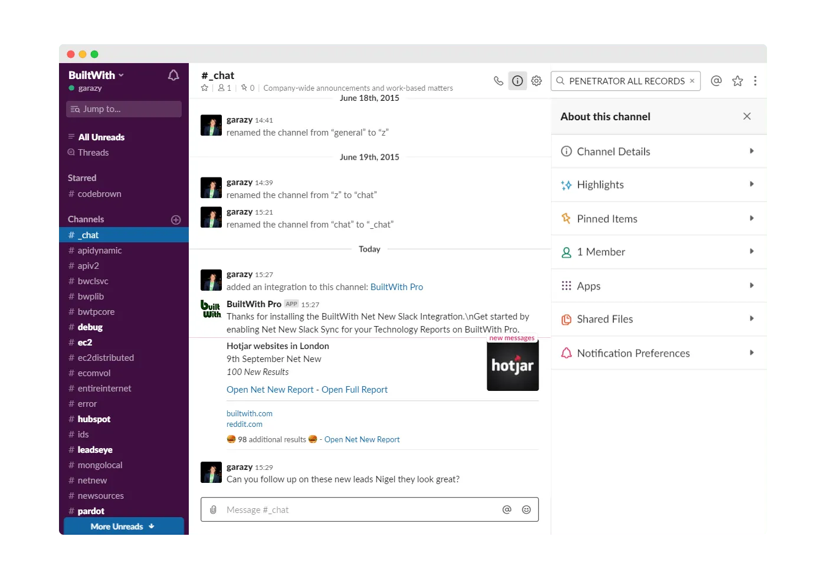Screen dimensions: 826x579
Task: Open All Unreads view
Action: point(101,137)
